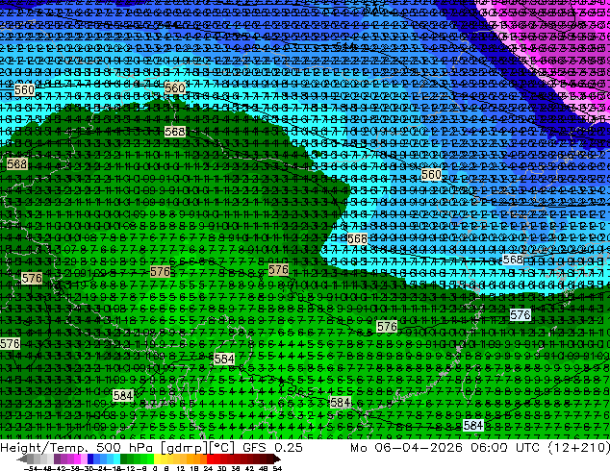This screenshot has height=471, width=610.
Task: Click the 568 label at the cyan-green boundary
Action: 357,238
